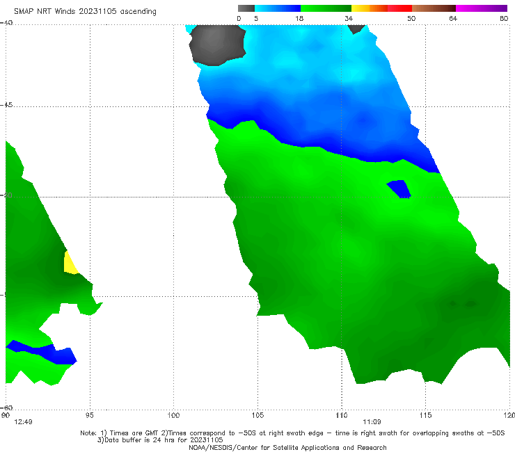Image resolution: width=515 pixels, height=452 pixels.
Task: Click the latitude label '-45'
Action: pos(6,105)
